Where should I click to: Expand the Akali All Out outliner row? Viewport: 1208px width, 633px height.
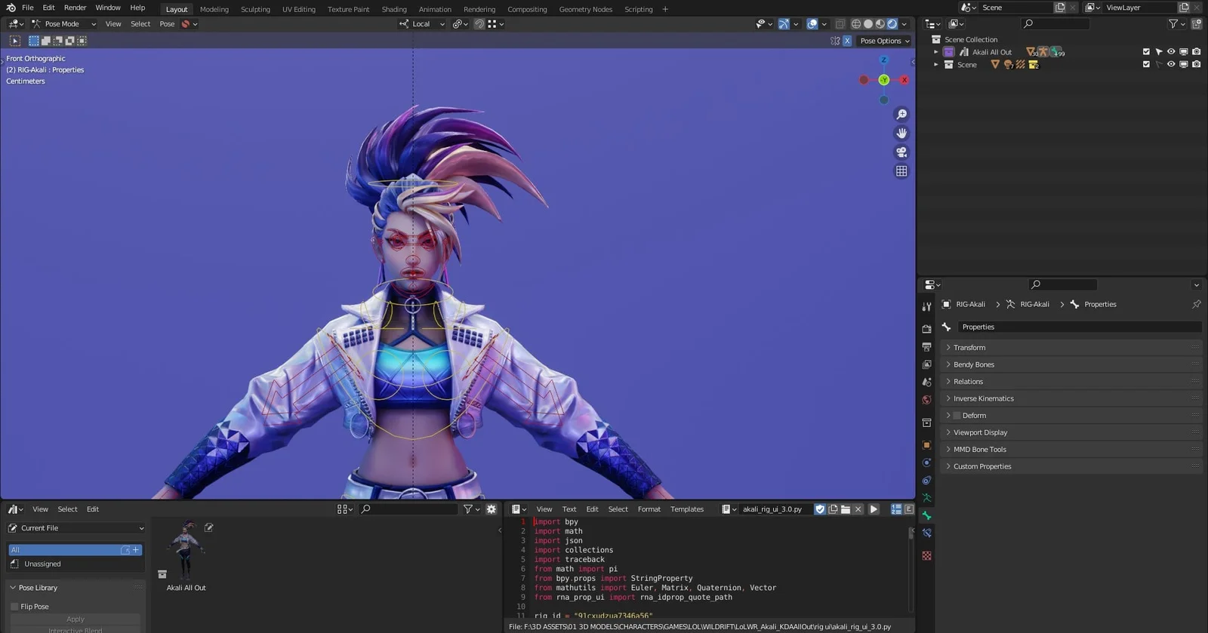coord(936,52)
